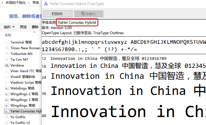Select the Yu Gothic font name
Screen dimensions: 206x125
(18, 117)
